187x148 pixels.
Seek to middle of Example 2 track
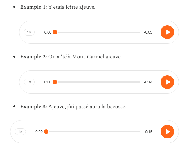click(x=98, y=82)
